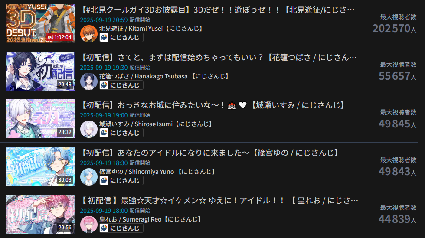Open the Hanakago Tsubasa 初配信 thumbnail
Image resolution: width=425 pixels, height=238 pixels.
[40, 71]
